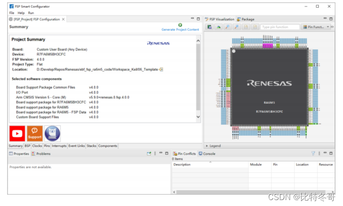
Task: Select the BSP tab
Action: pos(27,146)
